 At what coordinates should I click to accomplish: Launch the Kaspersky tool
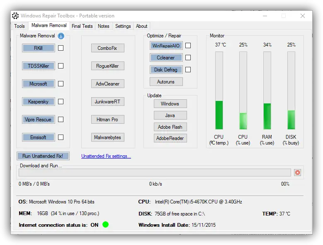pyautogui.click(x=39, y=101)
